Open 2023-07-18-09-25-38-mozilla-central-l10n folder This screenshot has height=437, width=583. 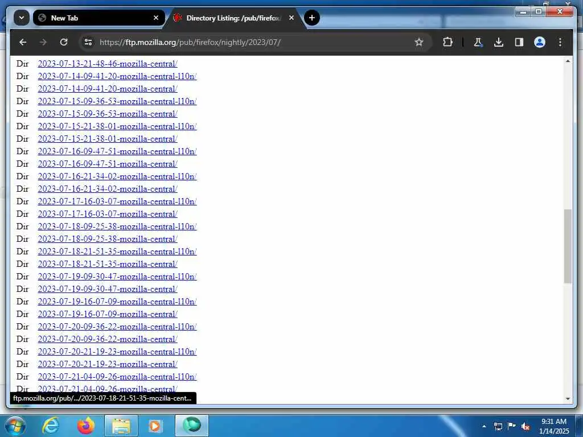[x=117, y=226]
